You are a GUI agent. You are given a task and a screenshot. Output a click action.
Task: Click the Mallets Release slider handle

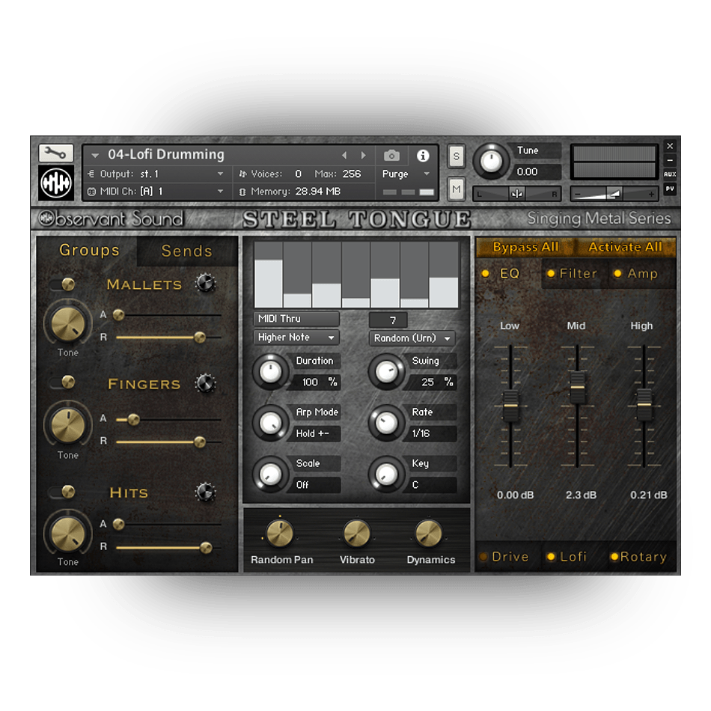tap(200, 338)
